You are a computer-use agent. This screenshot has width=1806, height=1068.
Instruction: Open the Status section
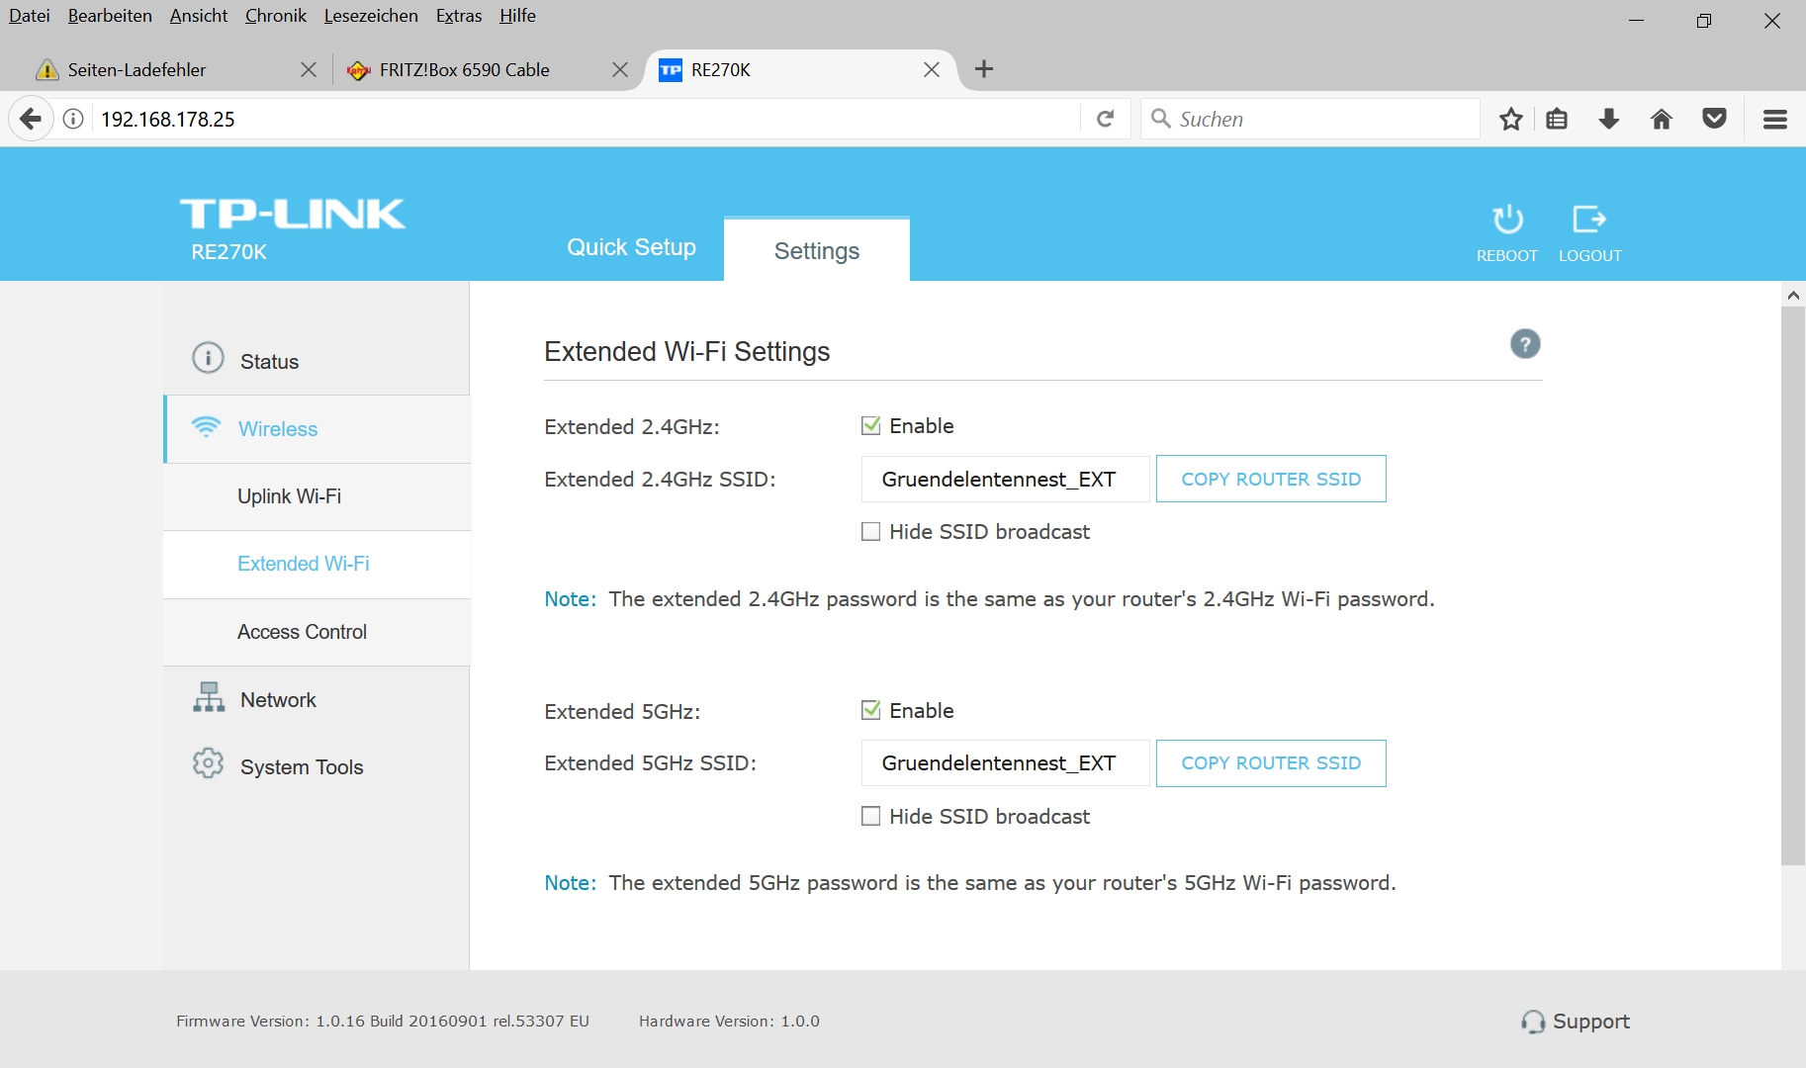[x=316, y=361]
